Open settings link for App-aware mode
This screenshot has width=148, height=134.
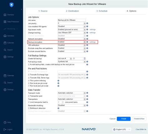(92, 30)
